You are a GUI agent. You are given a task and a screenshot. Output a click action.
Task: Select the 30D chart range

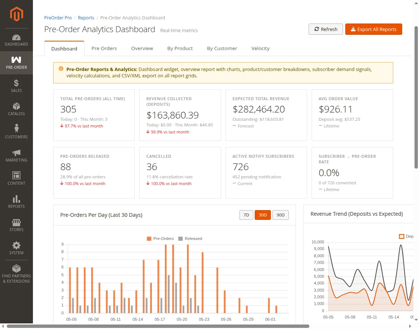click(x=263, y=215)
